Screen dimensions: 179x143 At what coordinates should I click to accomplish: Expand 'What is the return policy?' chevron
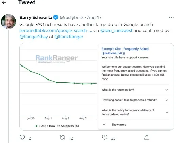tap(167, 90)
